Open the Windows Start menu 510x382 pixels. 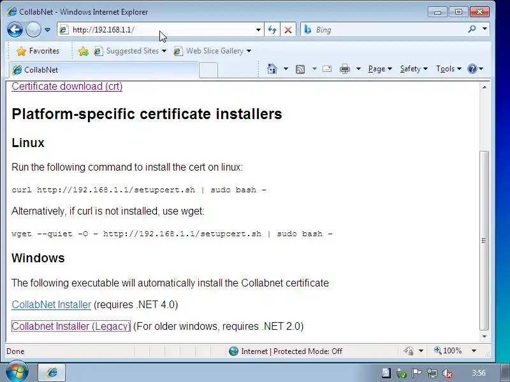coord(17,372)
